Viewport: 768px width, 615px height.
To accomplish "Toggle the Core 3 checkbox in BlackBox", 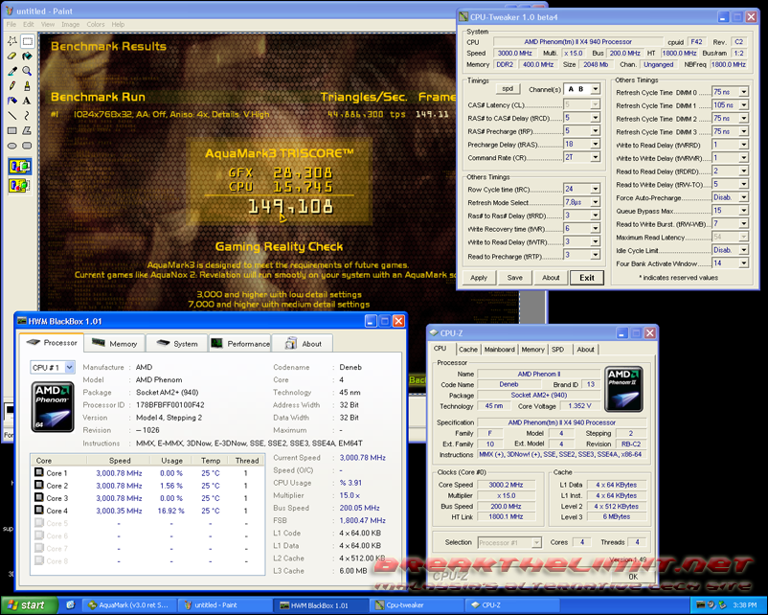I will coord(39,497).
